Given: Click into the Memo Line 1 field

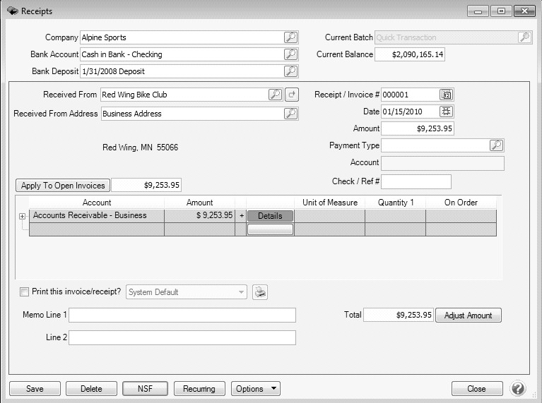Looking at the screenshot, I should click(x=182, y=315).
